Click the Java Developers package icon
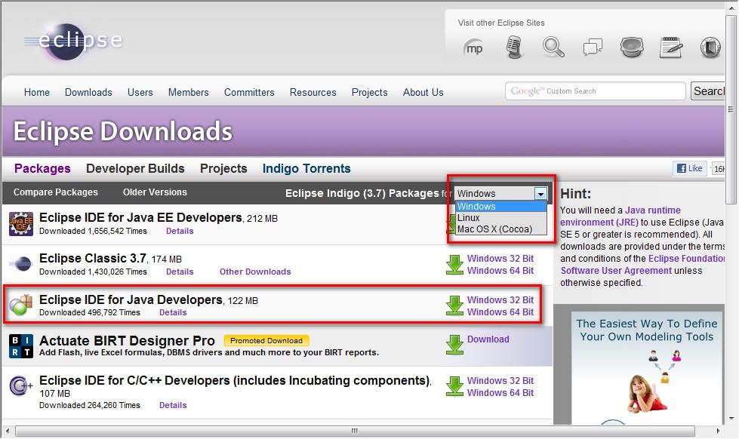Viewport: 739px width, 439px height. (x=20, y=305)
